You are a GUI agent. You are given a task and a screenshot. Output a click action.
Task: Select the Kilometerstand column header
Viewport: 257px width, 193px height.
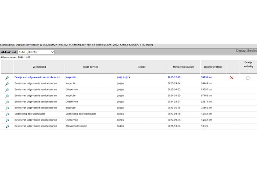point(213,67)
